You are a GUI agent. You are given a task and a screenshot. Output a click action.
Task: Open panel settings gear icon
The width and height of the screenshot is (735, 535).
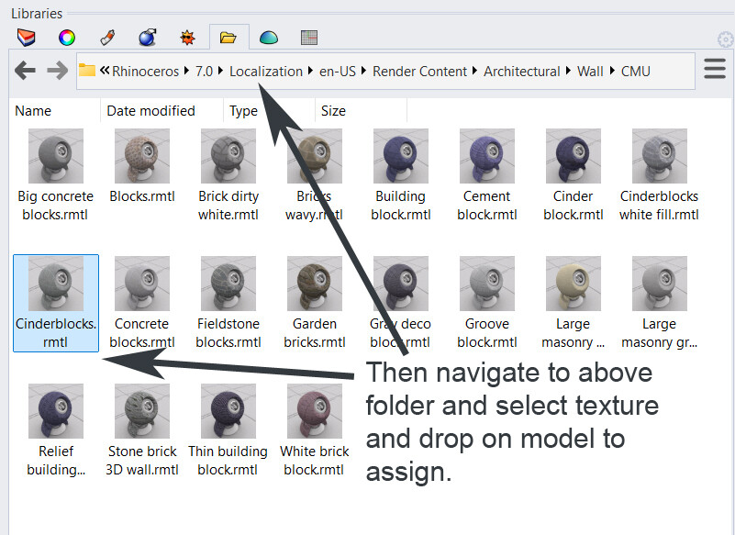click(726, 39)
